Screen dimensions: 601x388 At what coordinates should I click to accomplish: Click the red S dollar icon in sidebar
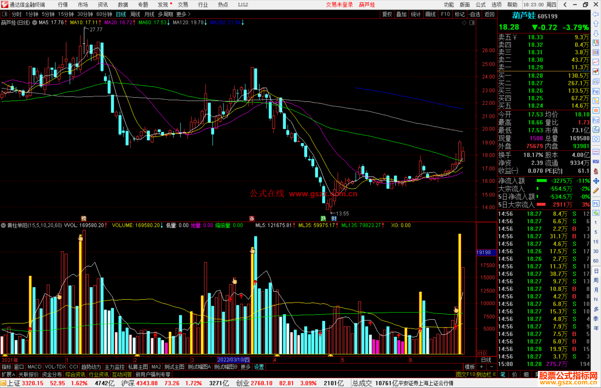pyautogui.click(x=596, y=171)
